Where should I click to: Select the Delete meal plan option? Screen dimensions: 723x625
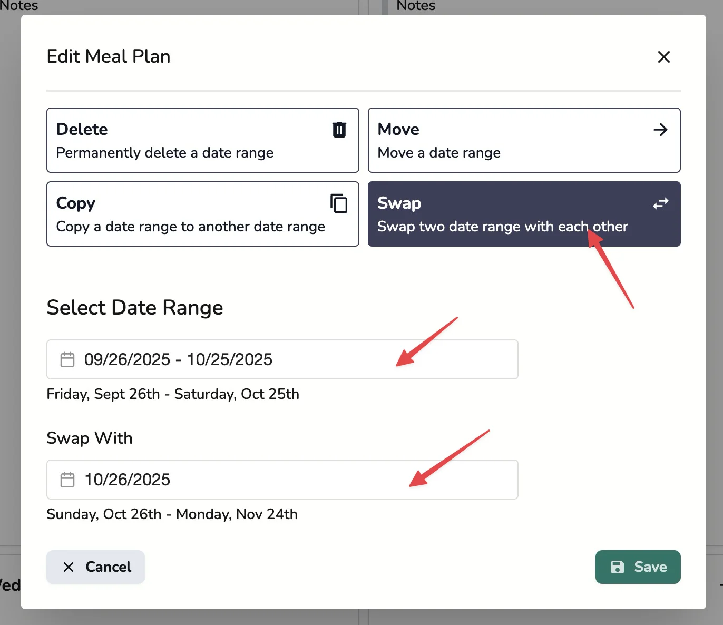tap(203, 140)
